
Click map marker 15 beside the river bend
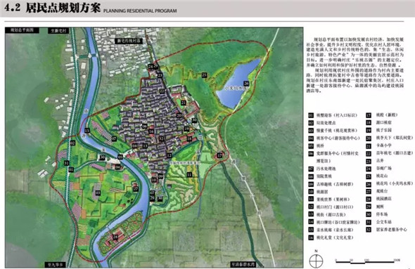[87, 130]
